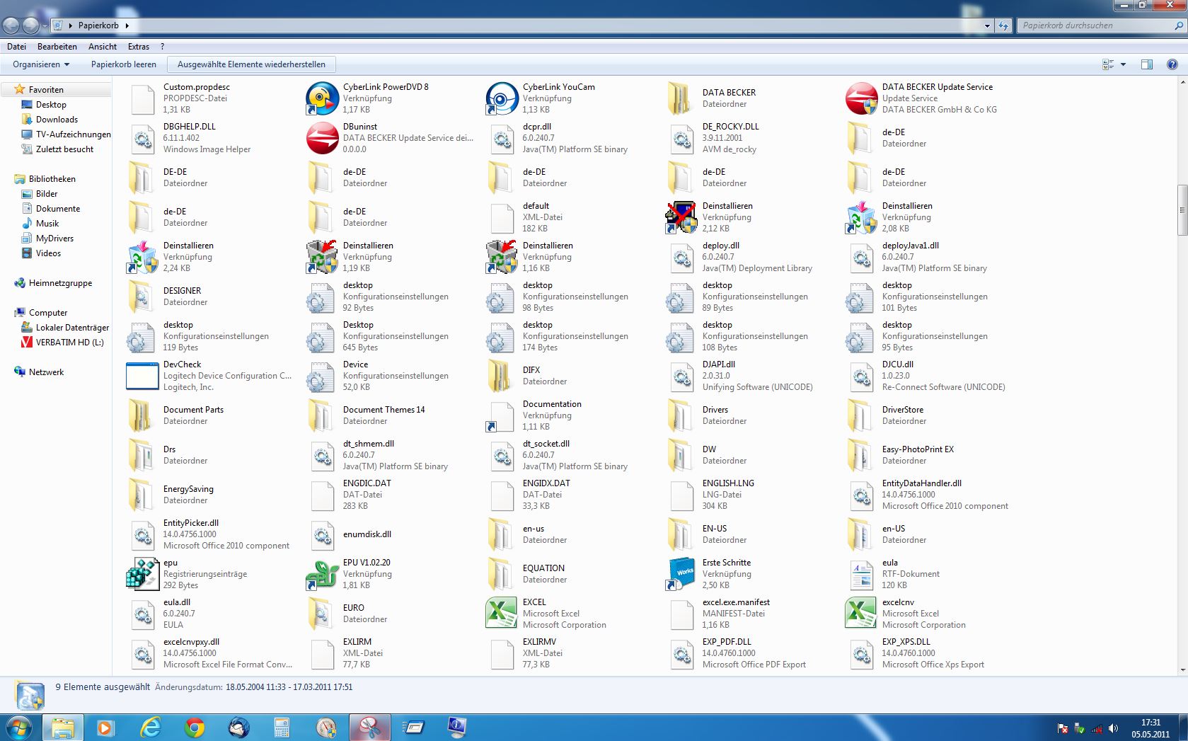Open the Calculator from the taskbar

282,728
